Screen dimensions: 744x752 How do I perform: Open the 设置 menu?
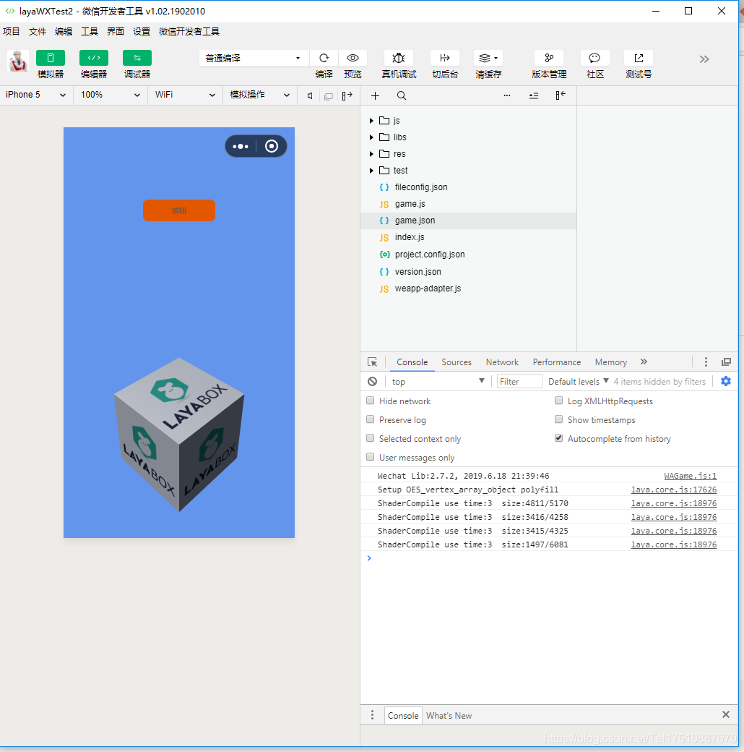(142, 32)
